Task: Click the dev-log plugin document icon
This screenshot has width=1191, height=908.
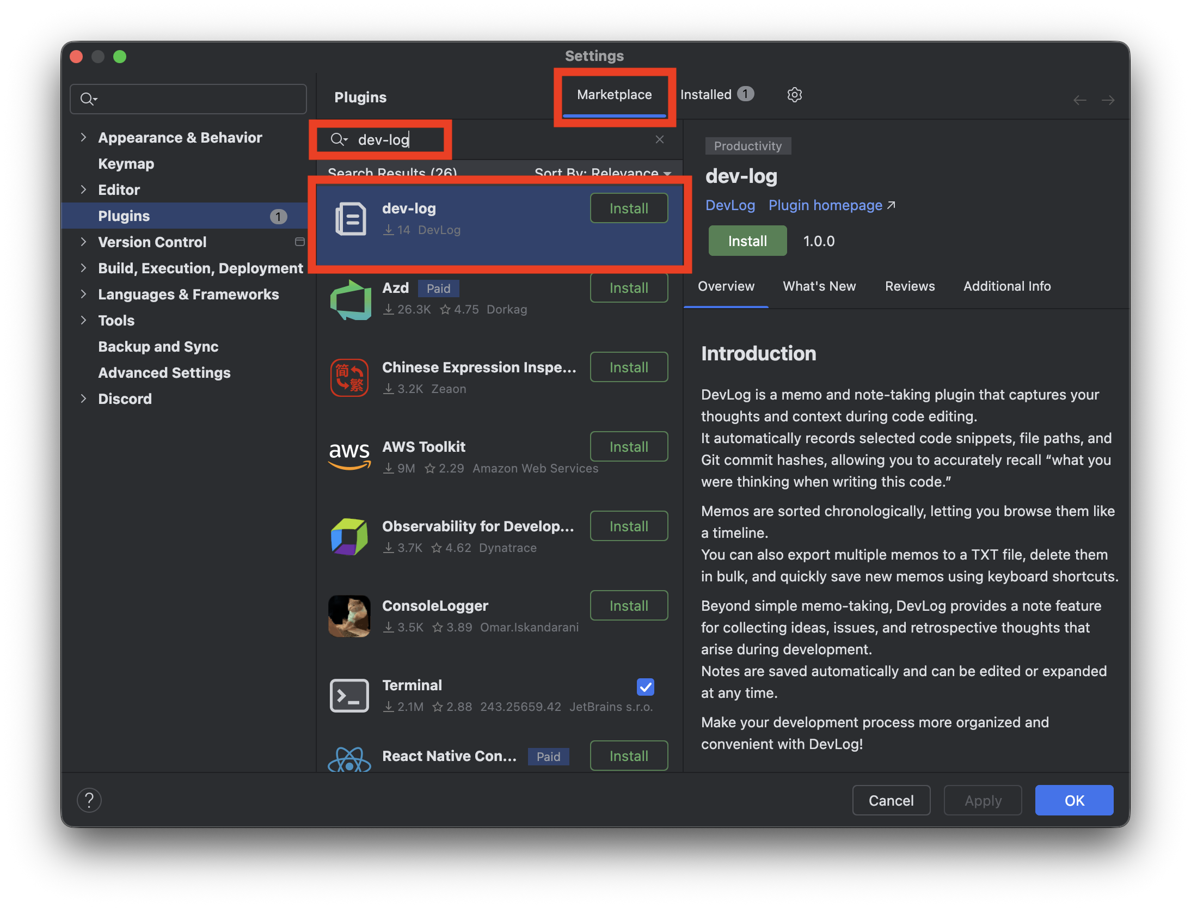Action: point(350,219)
